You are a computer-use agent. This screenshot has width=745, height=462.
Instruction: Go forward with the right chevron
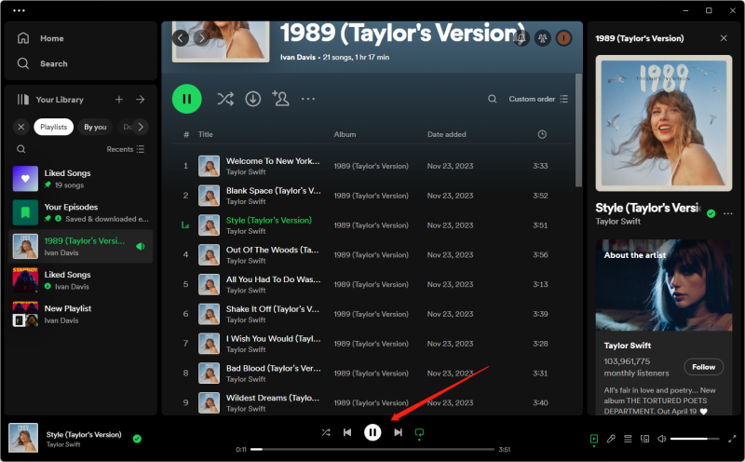(x=202, y=38)
